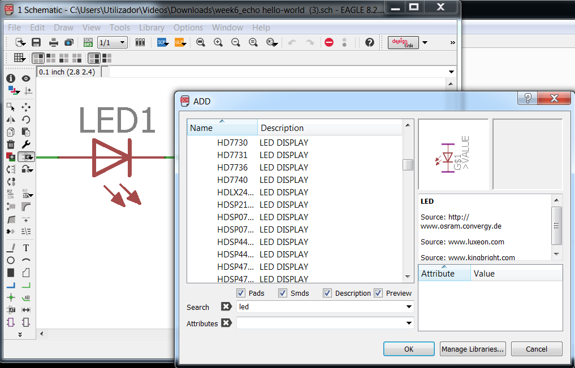Click Cancel in the ADD dialog
575x368 pixels.
click(x=537, y=349)
